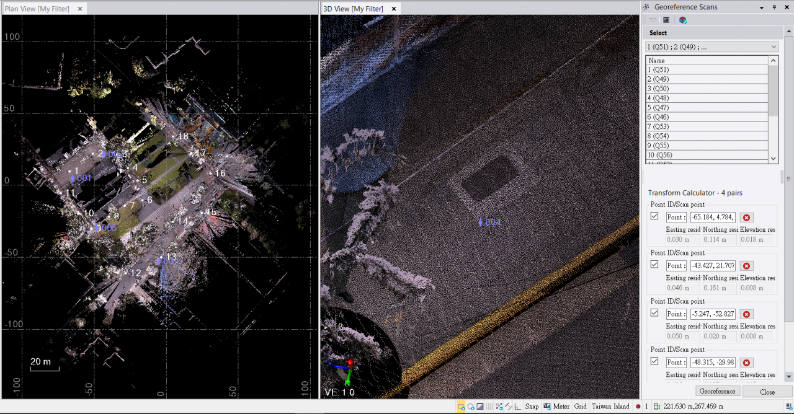
Task: Uncheck the fourth point pair checkbox
Action: (654, 361)
